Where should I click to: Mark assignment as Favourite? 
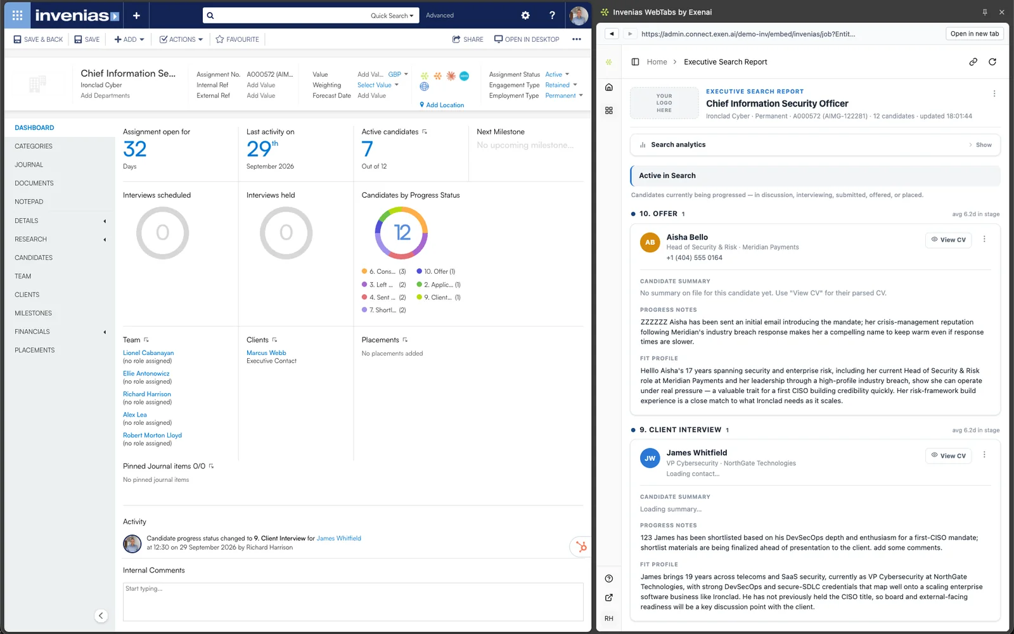click(237, 39)
